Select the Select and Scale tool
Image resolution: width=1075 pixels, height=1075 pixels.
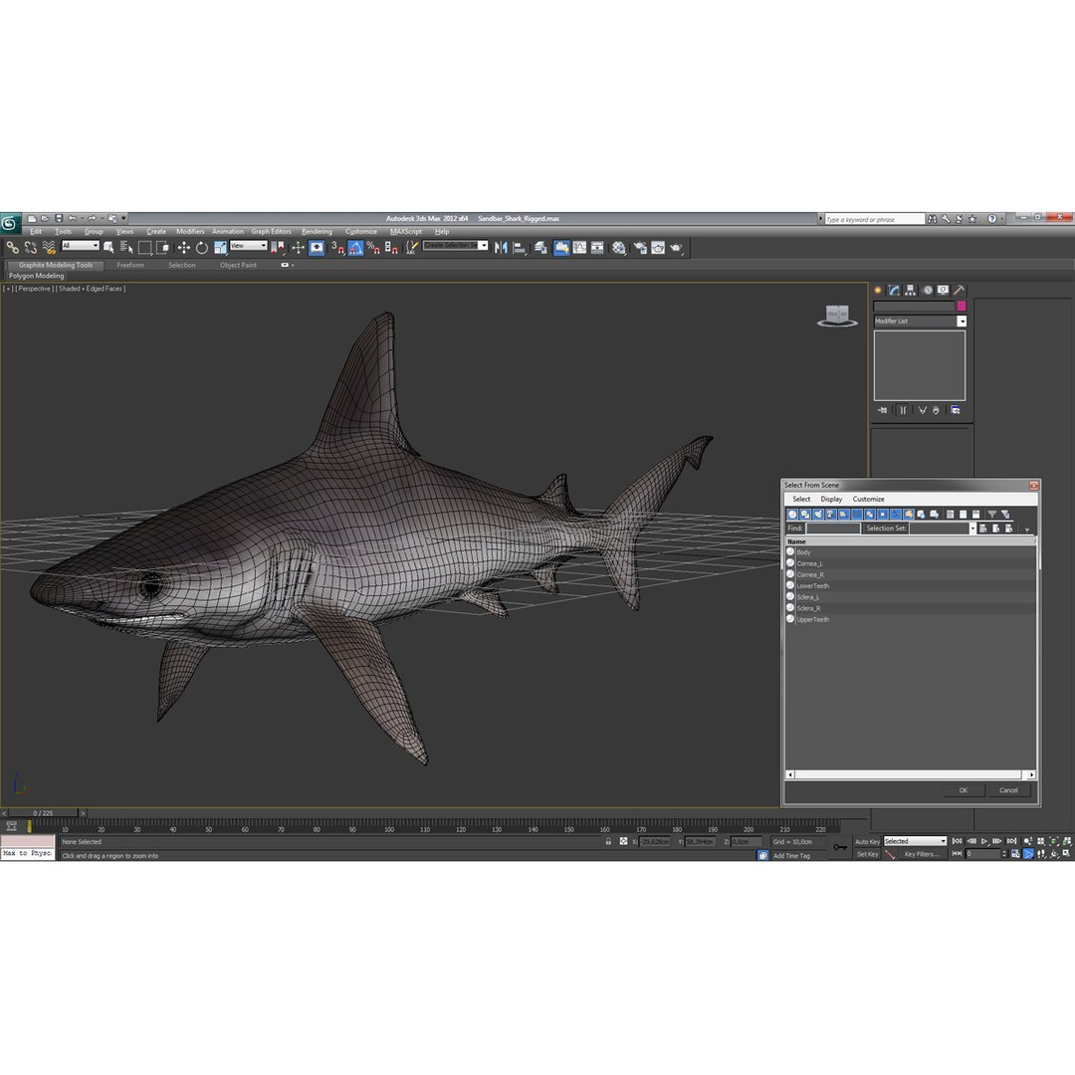tap(220, 248)
